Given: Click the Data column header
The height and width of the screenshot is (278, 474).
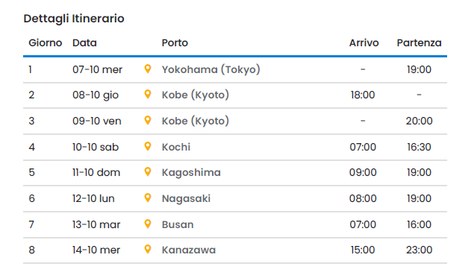Looking at the screenshot, I should coord(84,43).
